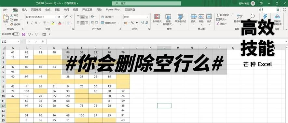The image size is (288, 123).
Task: Click the select-all corner triangle
Action: 4,48
